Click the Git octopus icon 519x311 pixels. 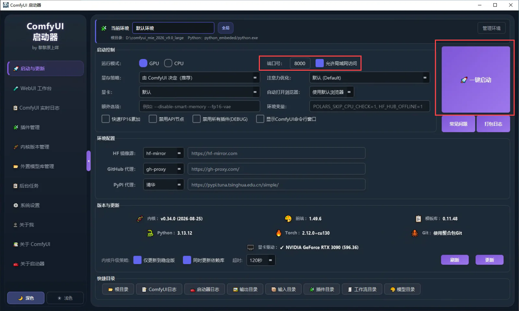point(415,233)
